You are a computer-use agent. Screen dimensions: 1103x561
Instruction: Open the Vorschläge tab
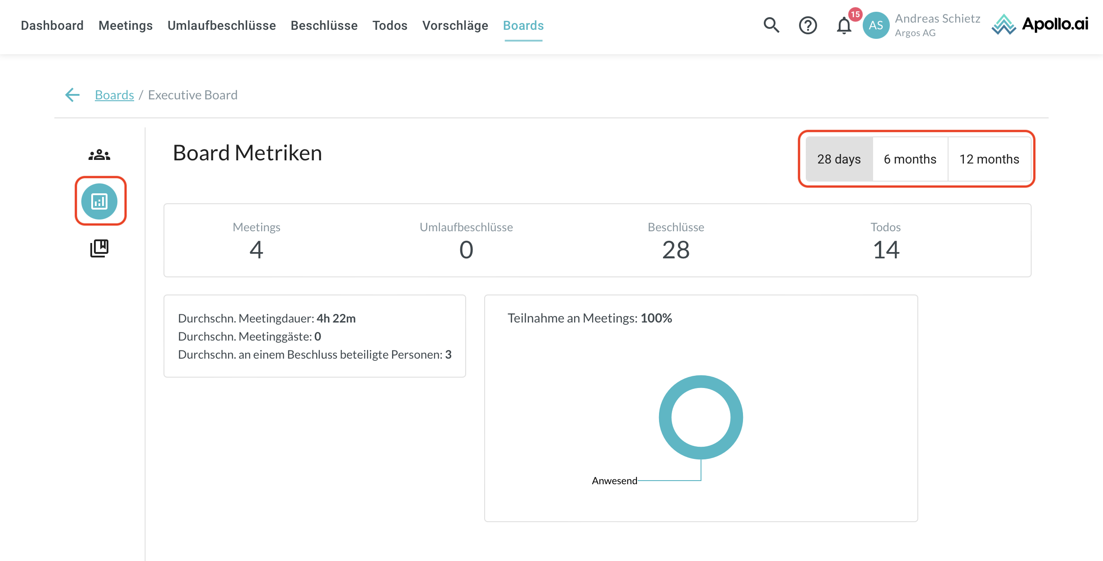(x=455, y=25)
